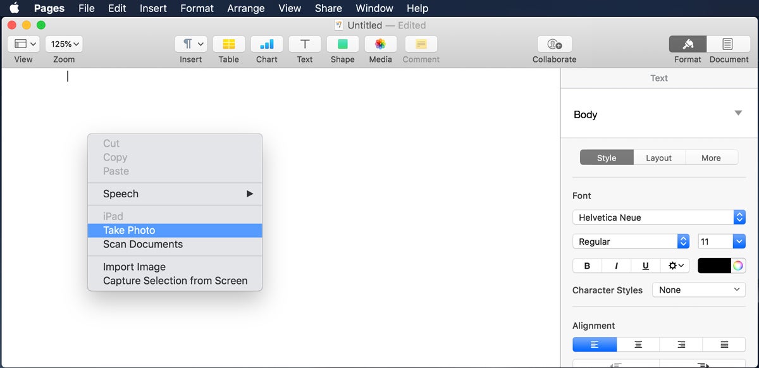Open the Helvetica Neue font dropdown
The image size is (759, 368).
[659, 218]
